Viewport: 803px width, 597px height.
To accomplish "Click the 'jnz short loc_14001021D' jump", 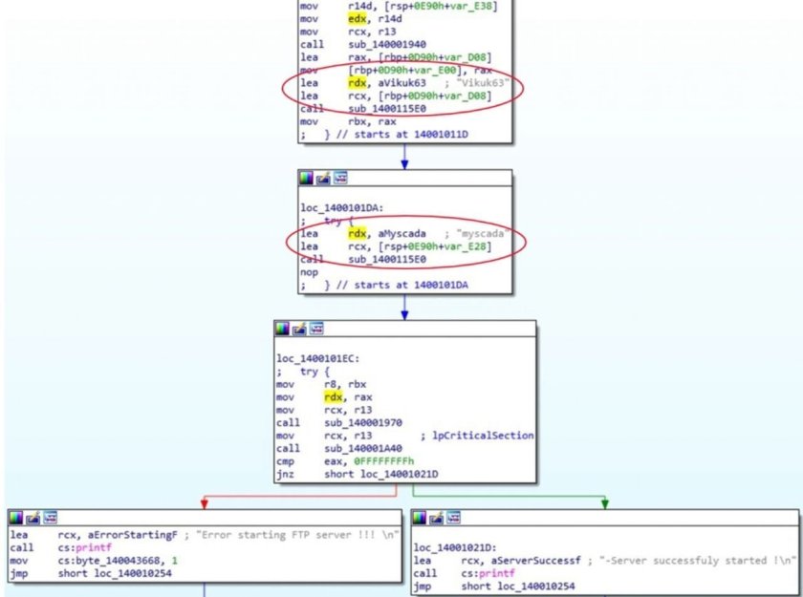I will click(358, 474).
